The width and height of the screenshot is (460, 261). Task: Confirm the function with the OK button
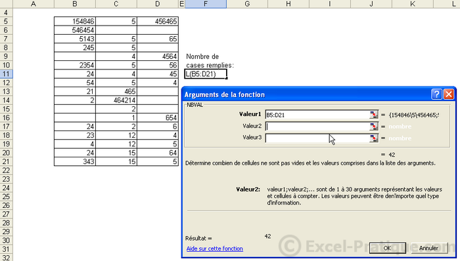tap(387, 248)
